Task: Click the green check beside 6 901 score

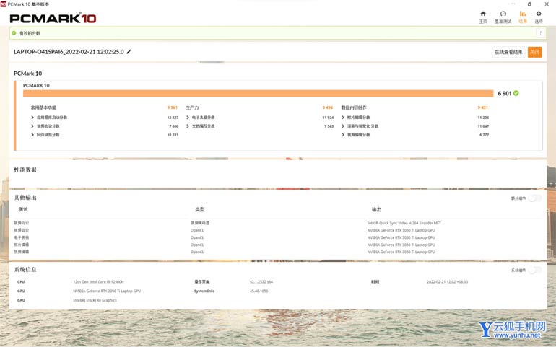Action: coord(516,93)
